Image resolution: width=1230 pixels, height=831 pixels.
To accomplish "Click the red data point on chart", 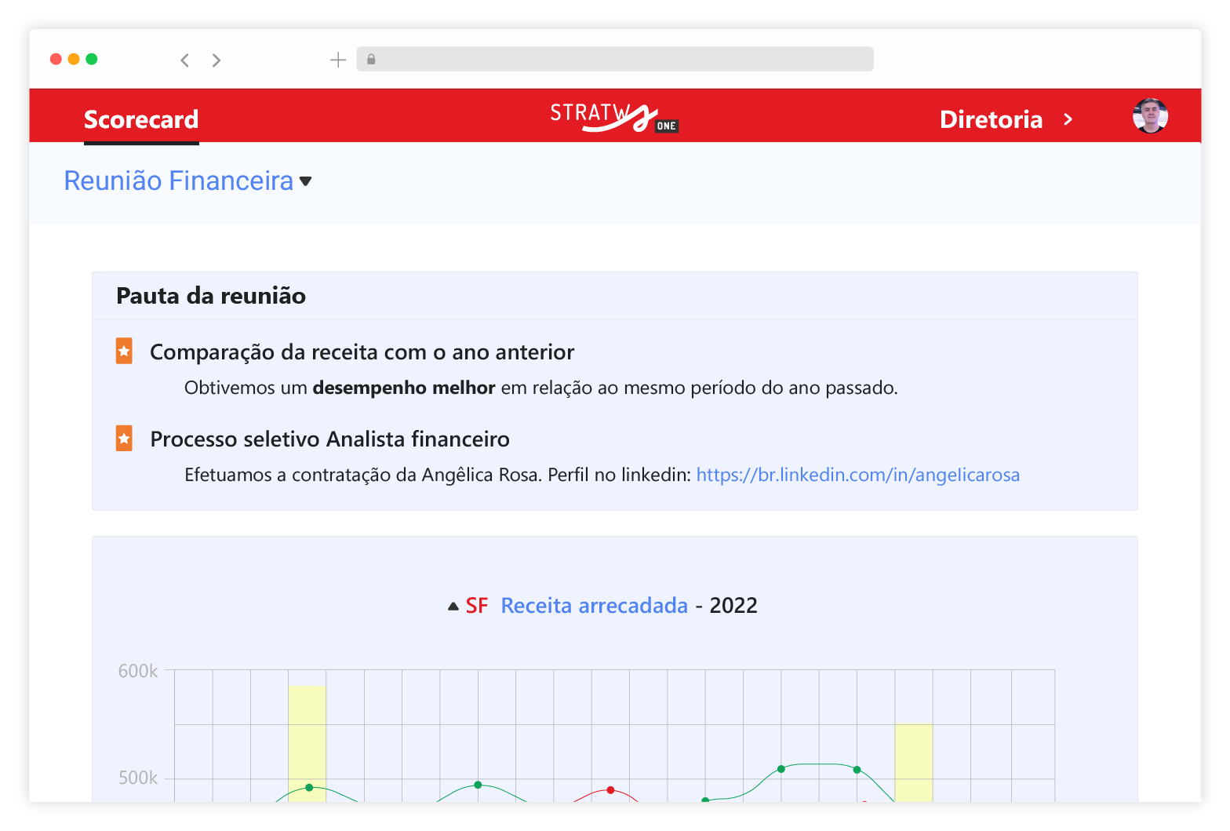I will [x=610, y=790].
